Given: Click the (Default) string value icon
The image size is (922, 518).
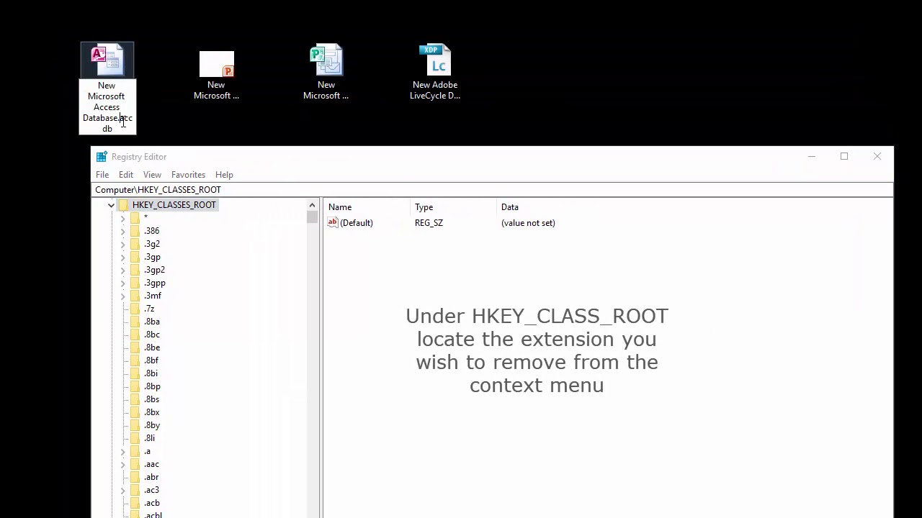Looking at the screenshot, I should 333,223.
